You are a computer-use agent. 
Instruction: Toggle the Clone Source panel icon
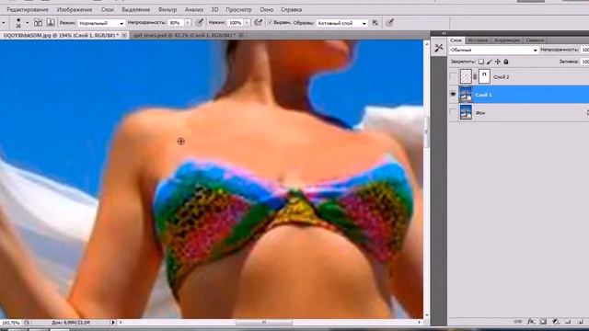[51, 23]
